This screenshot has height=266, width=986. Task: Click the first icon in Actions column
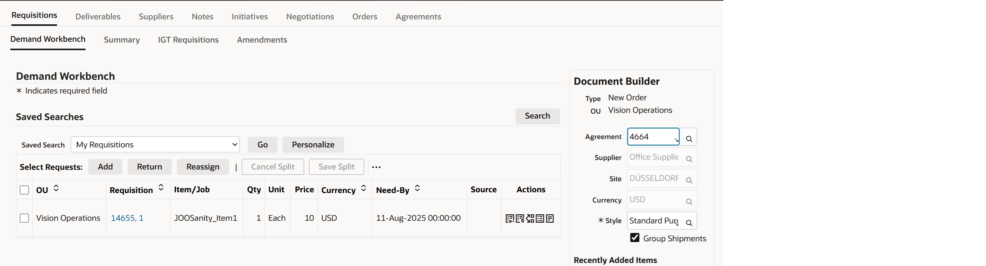[x=509, y=218]
